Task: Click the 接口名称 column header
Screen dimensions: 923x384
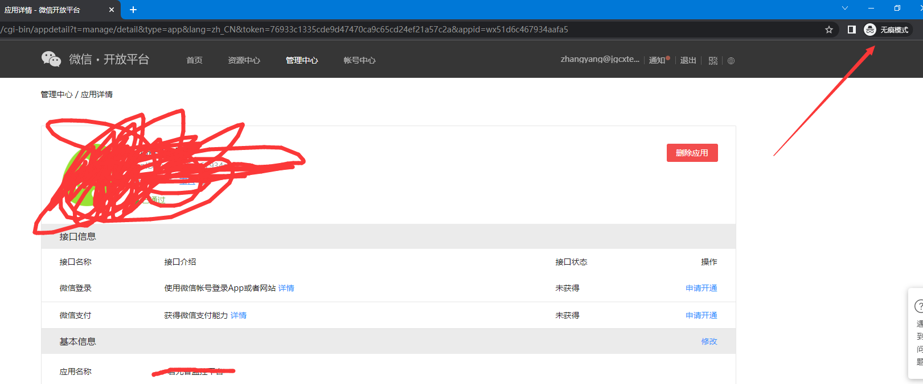Action: click(75, 262)
